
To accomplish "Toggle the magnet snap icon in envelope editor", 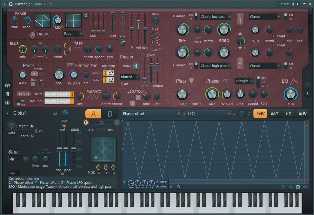I will tap(298, 187).
